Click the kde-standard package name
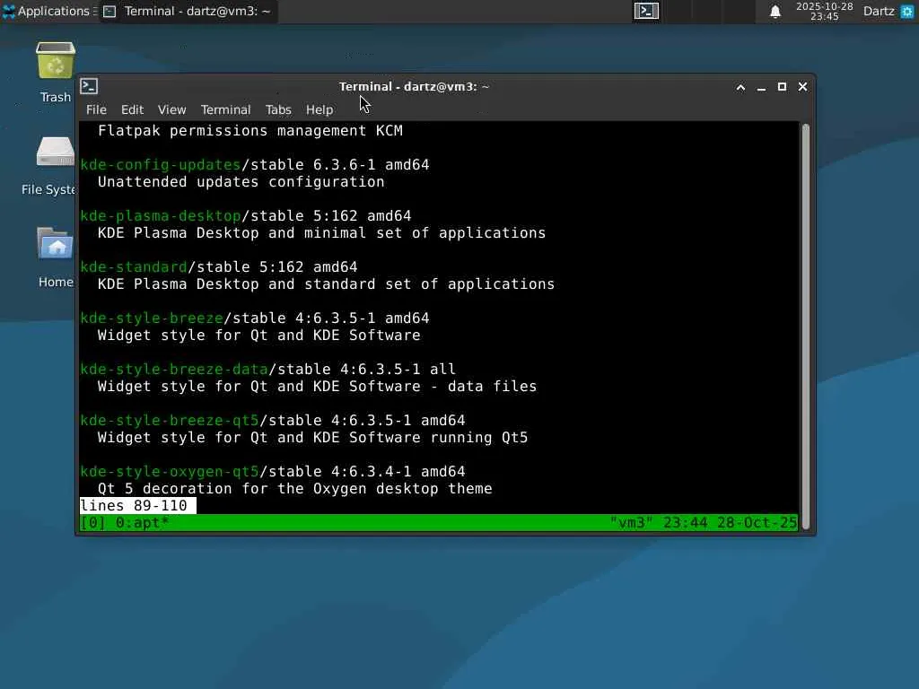 (134, 266)
